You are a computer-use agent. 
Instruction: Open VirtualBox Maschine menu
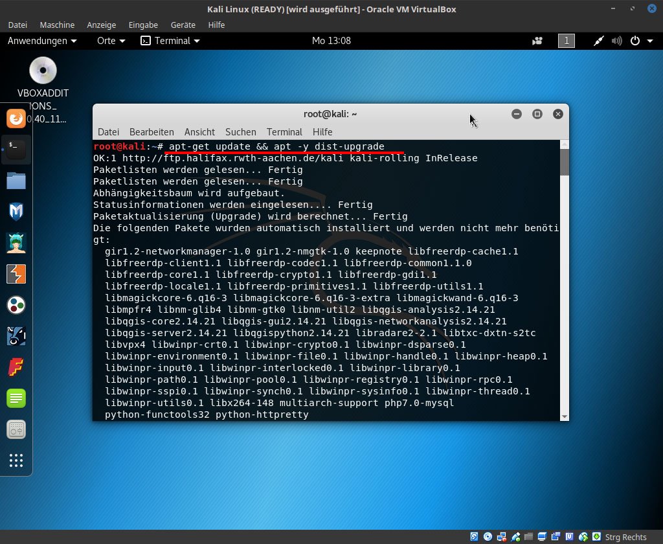tap(57, 25)
